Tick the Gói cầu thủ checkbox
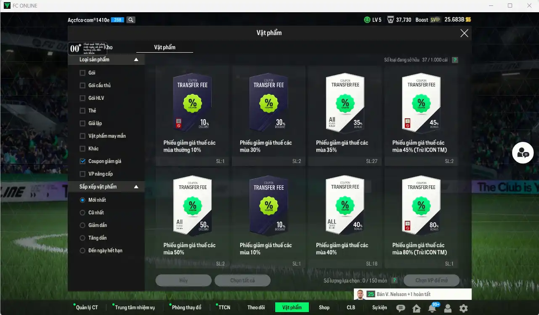This screenshot has width=539, height=315. (82, 85)
